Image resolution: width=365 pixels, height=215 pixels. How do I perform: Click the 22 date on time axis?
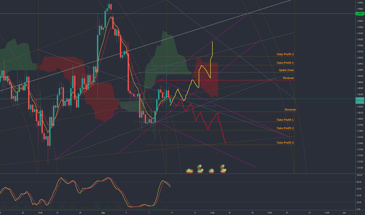click(23, 213)
